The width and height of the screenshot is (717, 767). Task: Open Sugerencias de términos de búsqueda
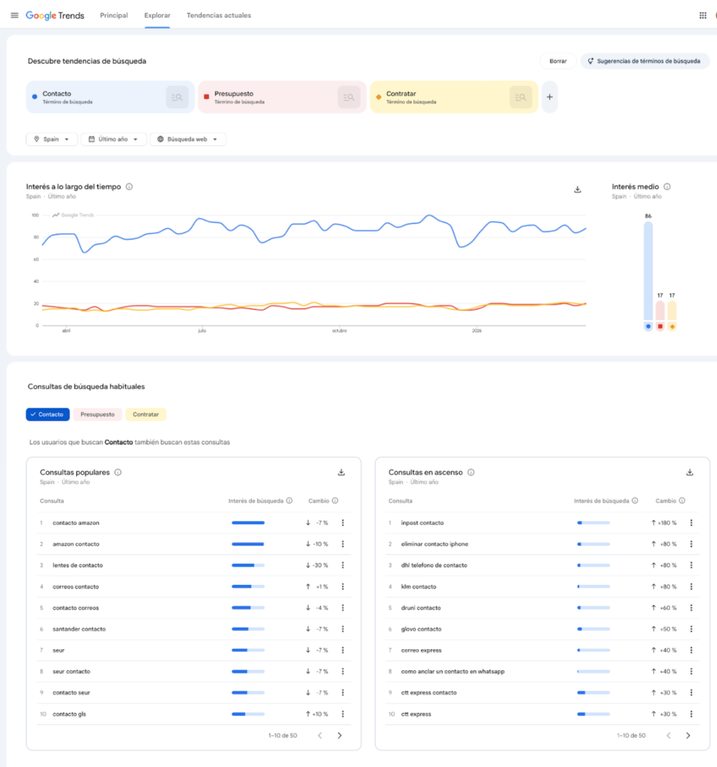(x=644, y=61)
